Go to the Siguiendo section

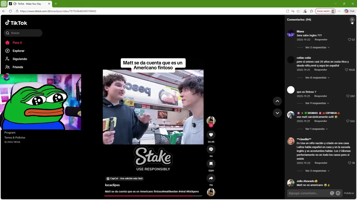click(x=16, y=59)
